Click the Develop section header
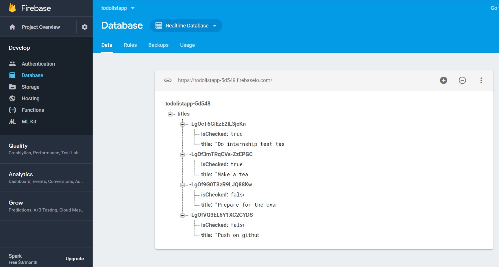The height and width of the screenshot is (267, 499). coord(19,48)
